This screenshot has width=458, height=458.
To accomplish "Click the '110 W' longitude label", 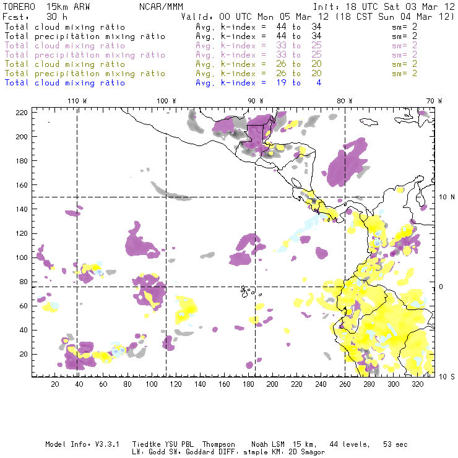I will 77,101.
